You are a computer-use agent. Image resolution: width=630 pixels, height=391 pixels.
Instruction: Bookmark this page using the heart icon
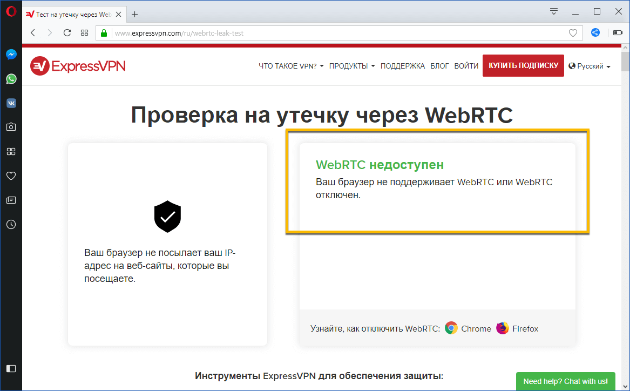click(573, 32)
